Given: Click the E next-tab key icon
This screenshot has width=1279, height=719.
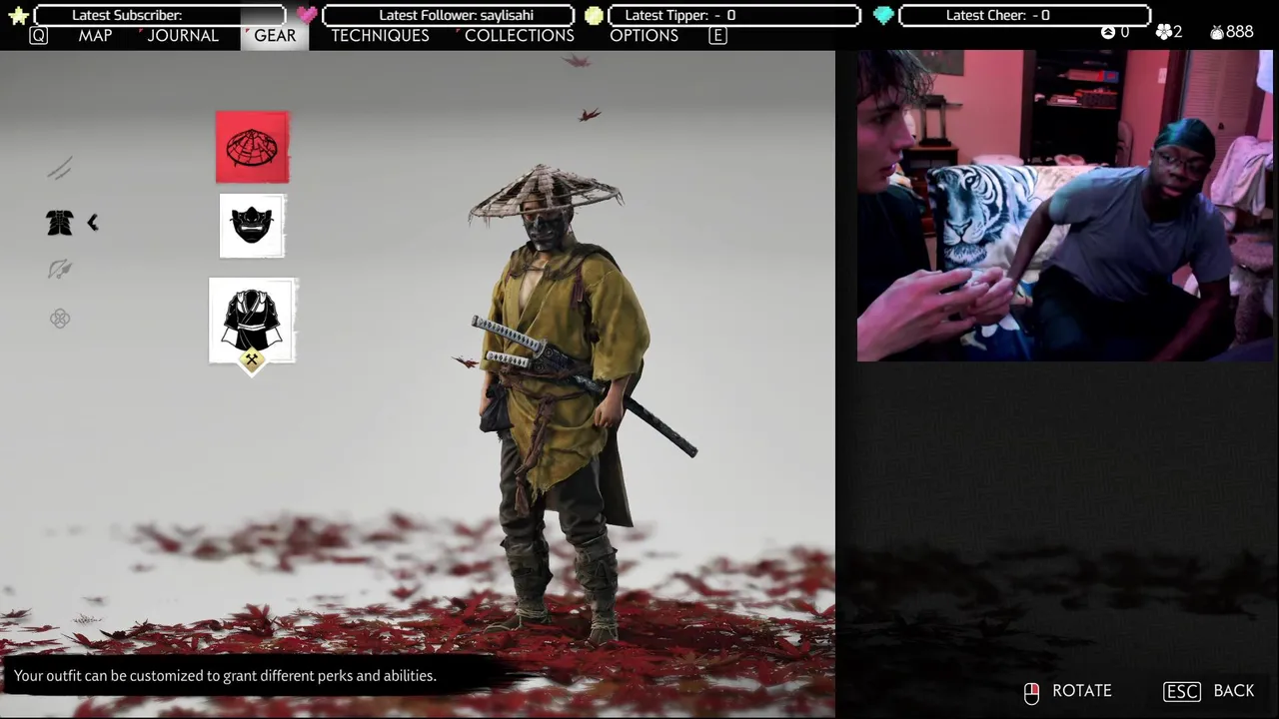Looking at the screenshot, I should click(716, 35).
